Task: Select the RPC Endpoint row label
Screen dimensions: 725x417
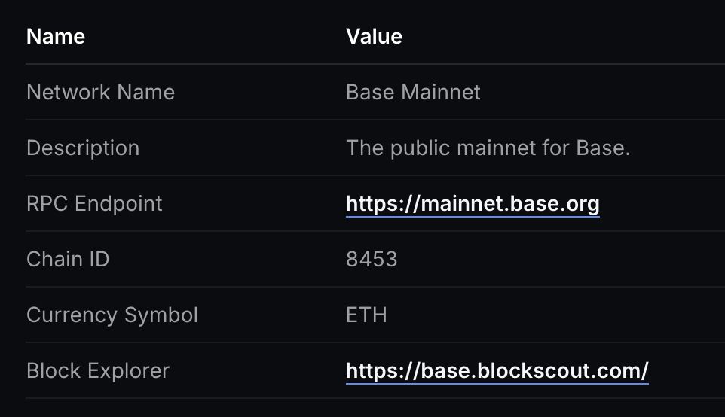Action: [94, 203]
